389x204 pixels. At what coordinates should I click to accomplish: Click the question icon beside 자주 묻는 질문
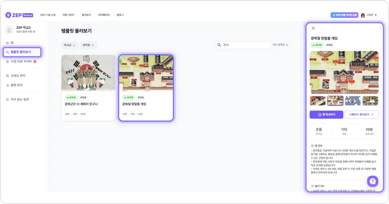click(x=8, y=99)
